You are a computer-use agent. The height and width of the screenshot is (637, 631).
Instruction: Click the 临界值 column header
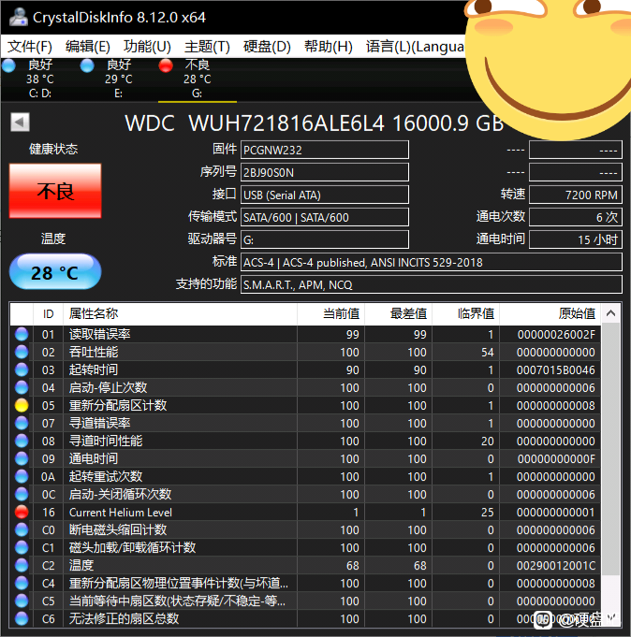pos(466,313)
